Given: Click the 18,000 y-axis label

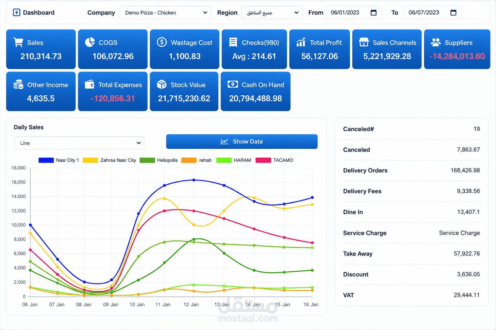Looking at the screenshot, I should (18, 168).
